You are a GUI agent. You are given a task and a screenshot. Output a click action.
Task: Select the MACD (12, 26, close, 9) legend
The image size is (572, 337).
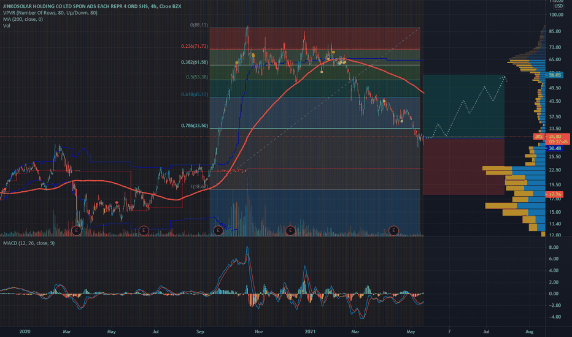(x=29, y=243)
